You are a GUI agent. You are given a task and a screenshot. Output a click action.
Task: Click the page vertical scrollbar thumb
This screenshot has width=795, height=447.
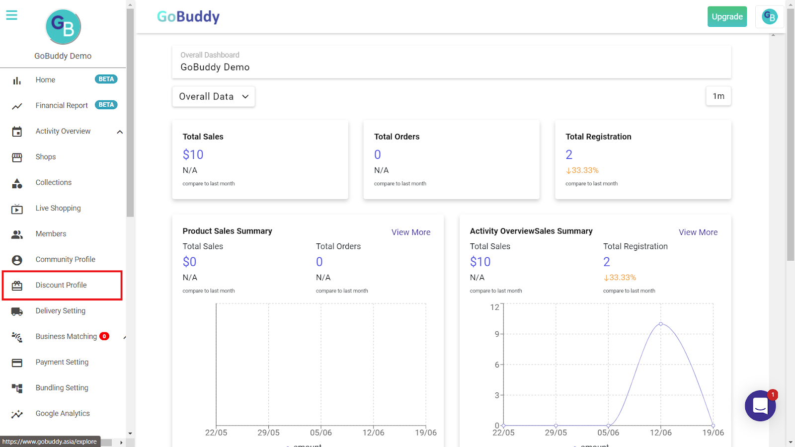791,134
